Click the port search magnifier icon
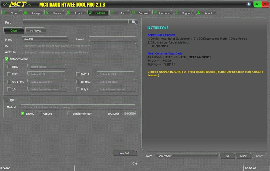The image size is (270, 171). click(x=134, y=22)
